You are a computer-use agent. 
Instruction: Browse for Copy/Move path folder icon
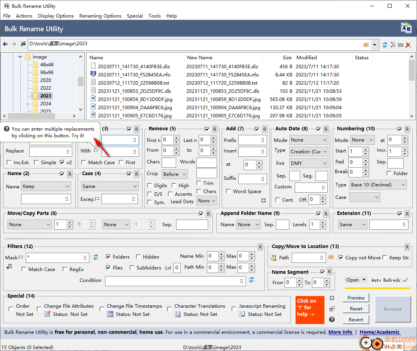coord(331,257)
